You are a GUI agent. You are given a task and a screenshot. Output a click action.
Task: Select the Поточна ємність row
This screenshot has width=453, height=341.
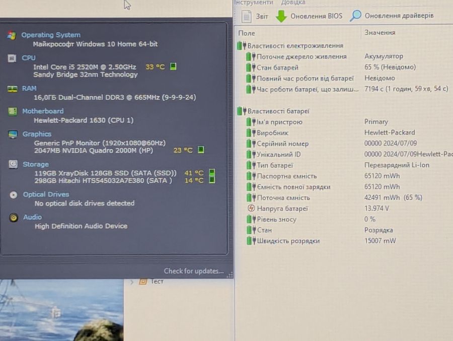coord(349,198)
